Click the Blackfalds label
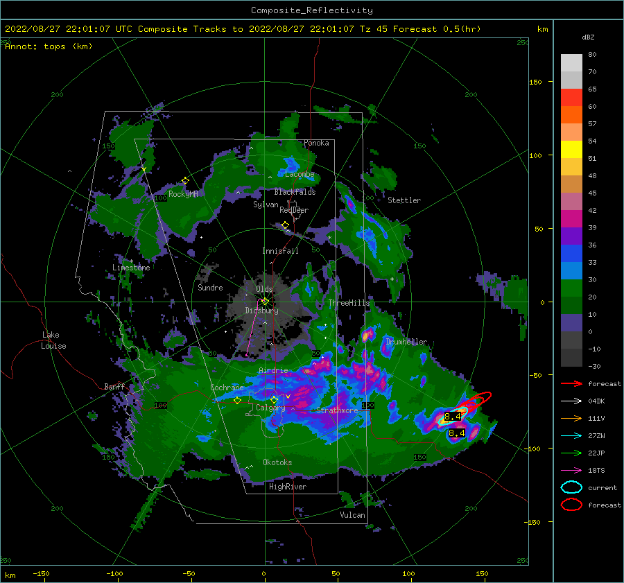Screen dimensions: 624x583 [295, 192]
